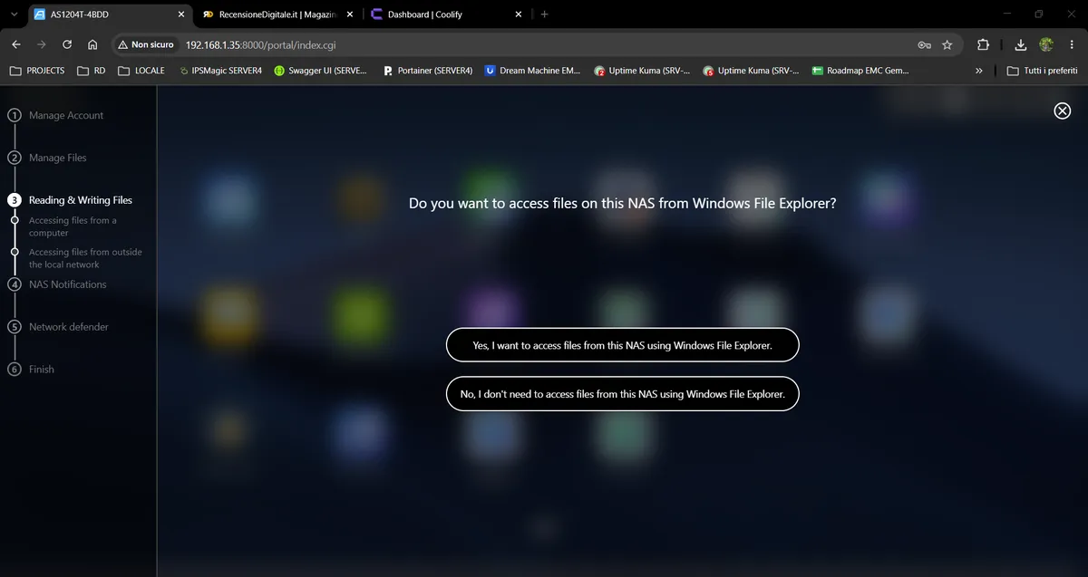Expand hidden bookmarks with the chevron
Viewport: 1088px width, 577px height.
pyautogui.click(x=978, y=71)
